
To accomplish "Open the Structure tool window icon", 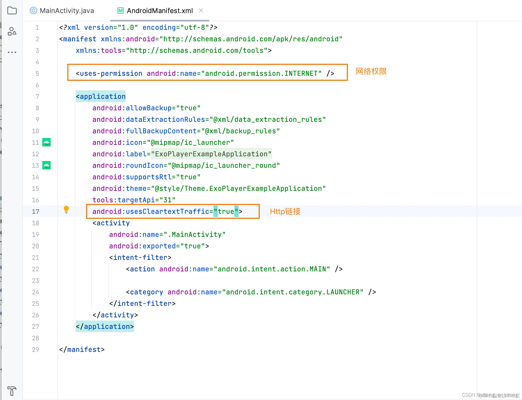I will point(12,31).
